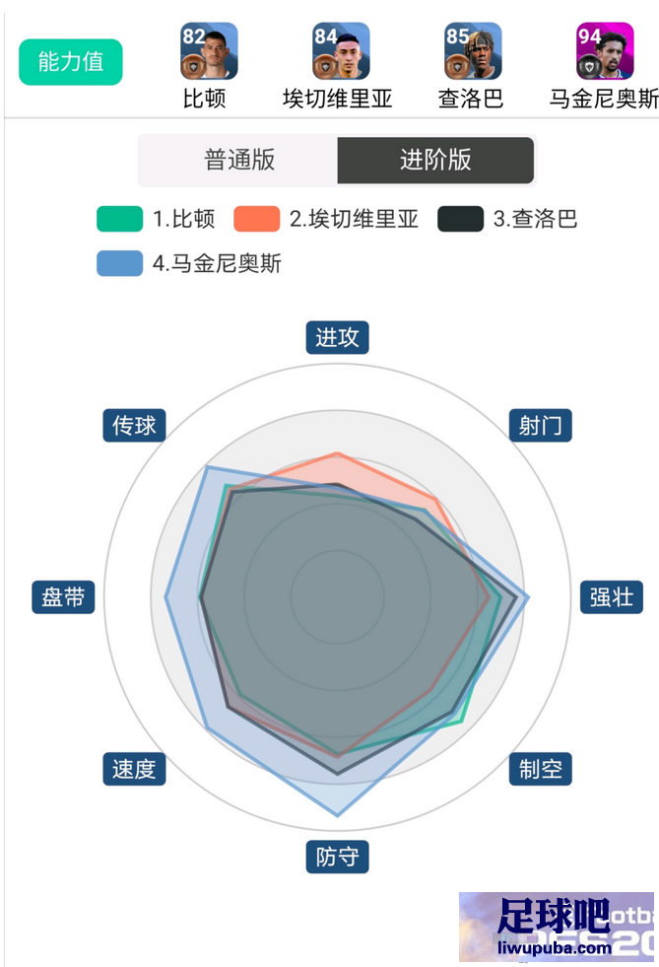
Task: Open the 比顿 player card rated 82
Action: pyautogui.click(x=209, y=51)
